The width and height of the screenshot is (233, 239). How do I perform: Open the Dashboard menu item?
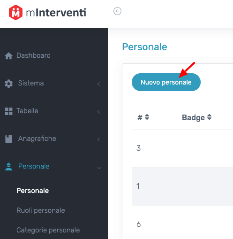pyautogui.click(x=33, y=55)
